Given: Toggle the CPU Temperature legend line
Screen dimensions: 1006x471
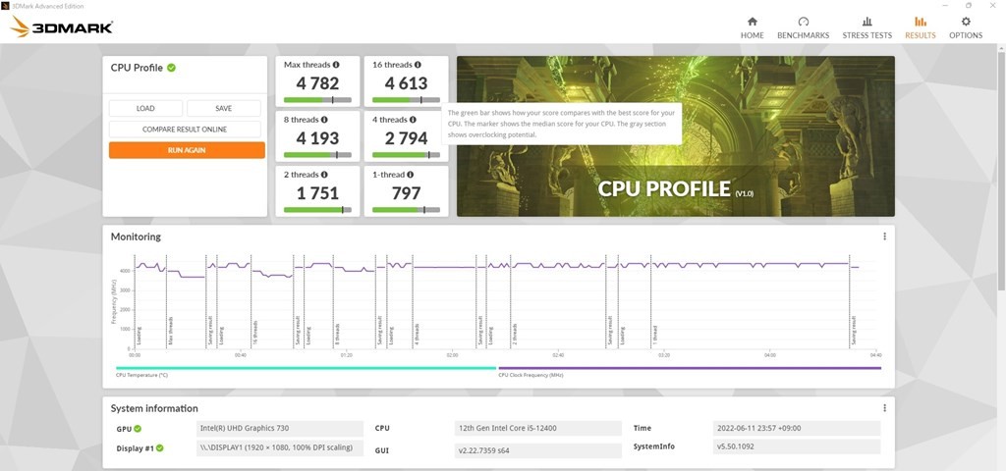Looking at the screenshot, I should click(306, 368).
